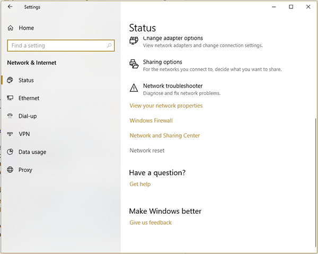Click the Network & Internet heading
318x254 pixels.
pyautogui.click(x=32, y=63)
